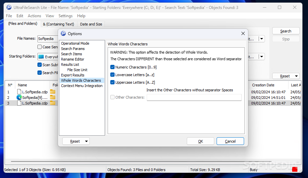Click Selected 1 of 3 Objects status text
This screenshot has width=308, height=178.
click(35, 170)
